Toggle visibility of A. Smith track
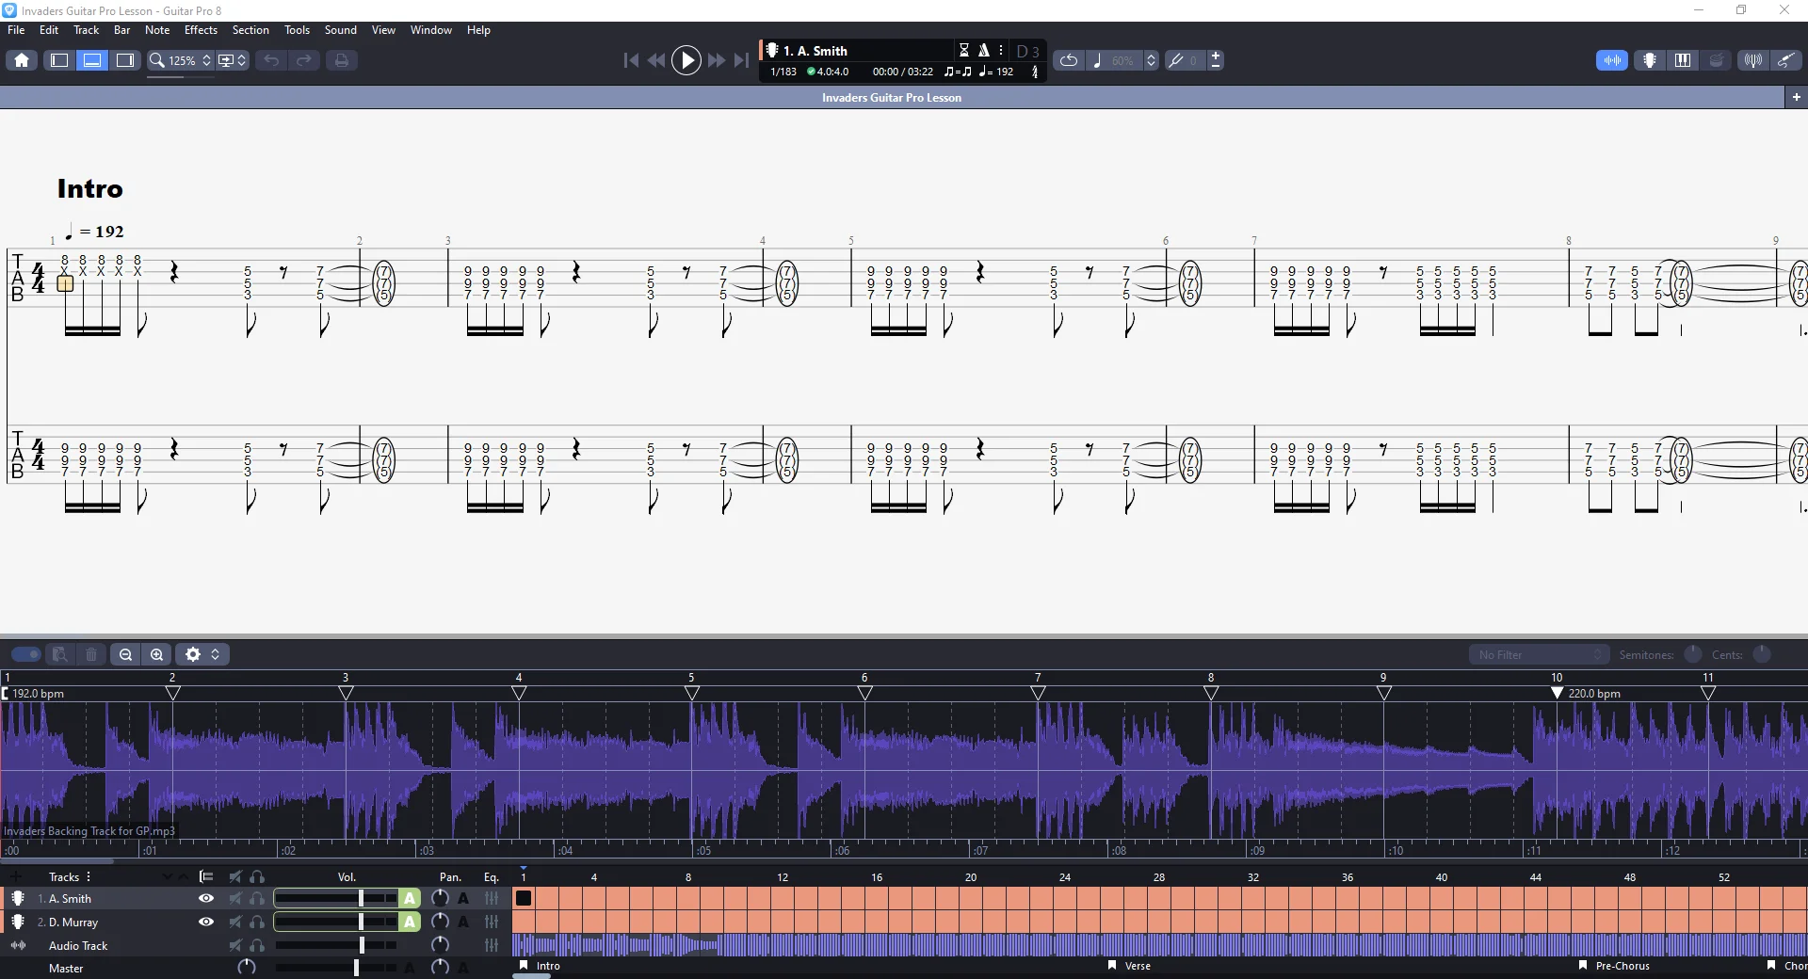 click(205, 899)
